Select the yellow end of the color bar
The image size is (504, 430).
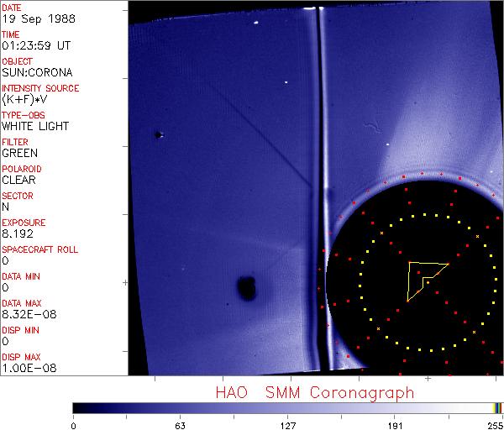pos(496,407)
